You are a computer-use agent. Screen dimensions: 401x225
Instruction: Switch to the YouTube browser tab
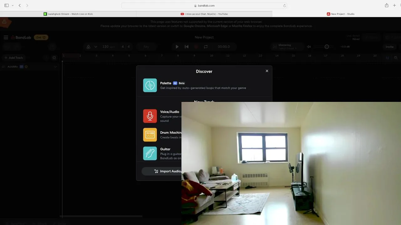pyautogui.click(x=204, y=14)
